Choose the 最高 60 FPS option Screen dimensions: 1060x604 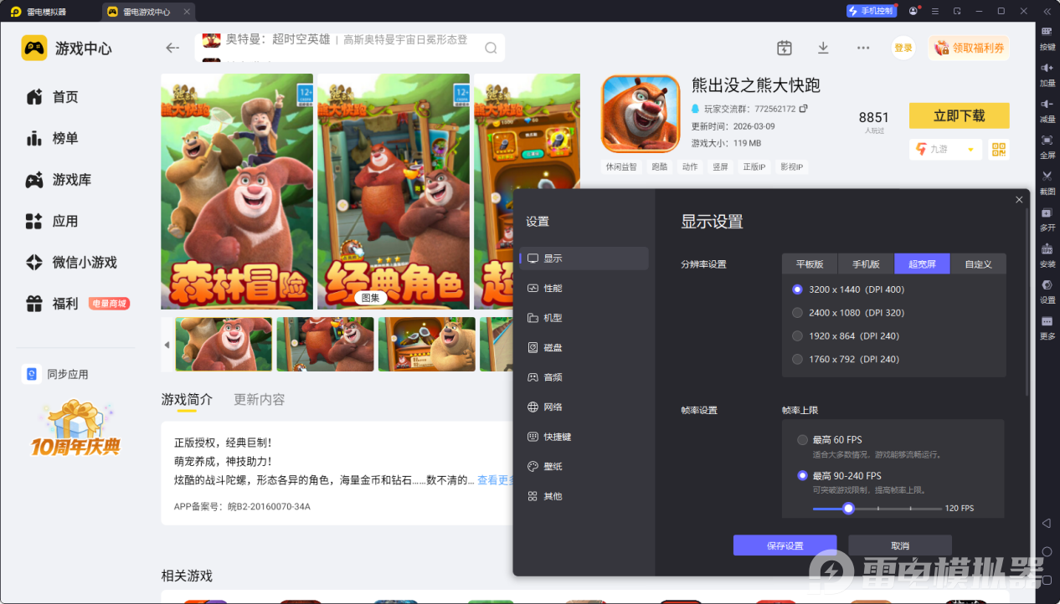pyautogui.click(x=802, y=440)
